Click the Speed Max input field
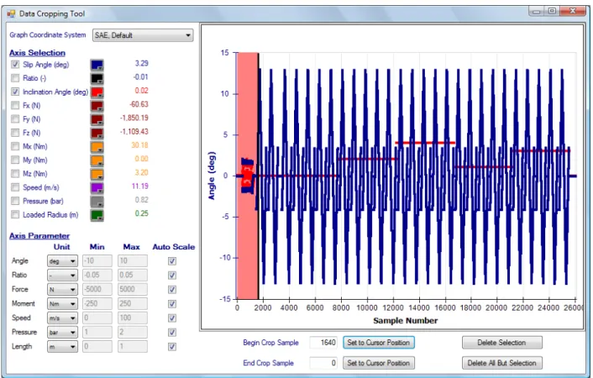 click(133, 318)
